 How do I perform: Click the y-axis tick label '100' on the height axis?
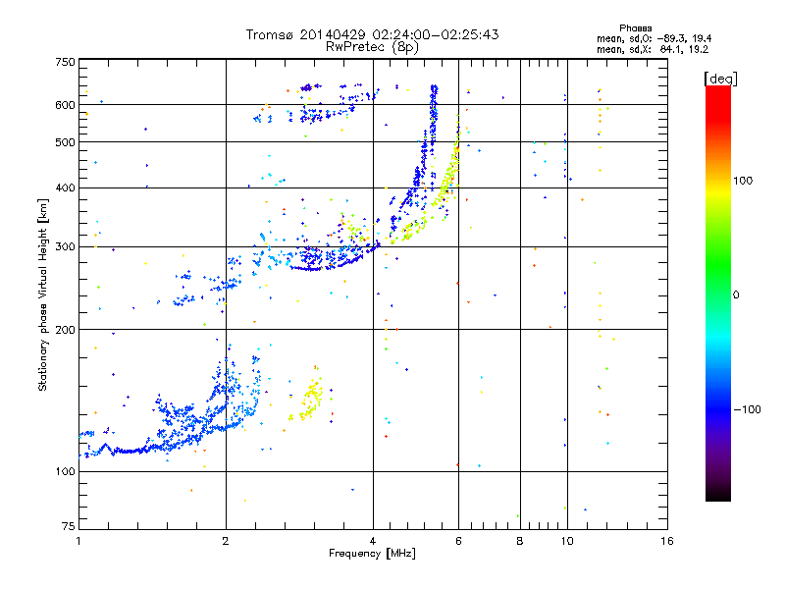pos(65,472)
